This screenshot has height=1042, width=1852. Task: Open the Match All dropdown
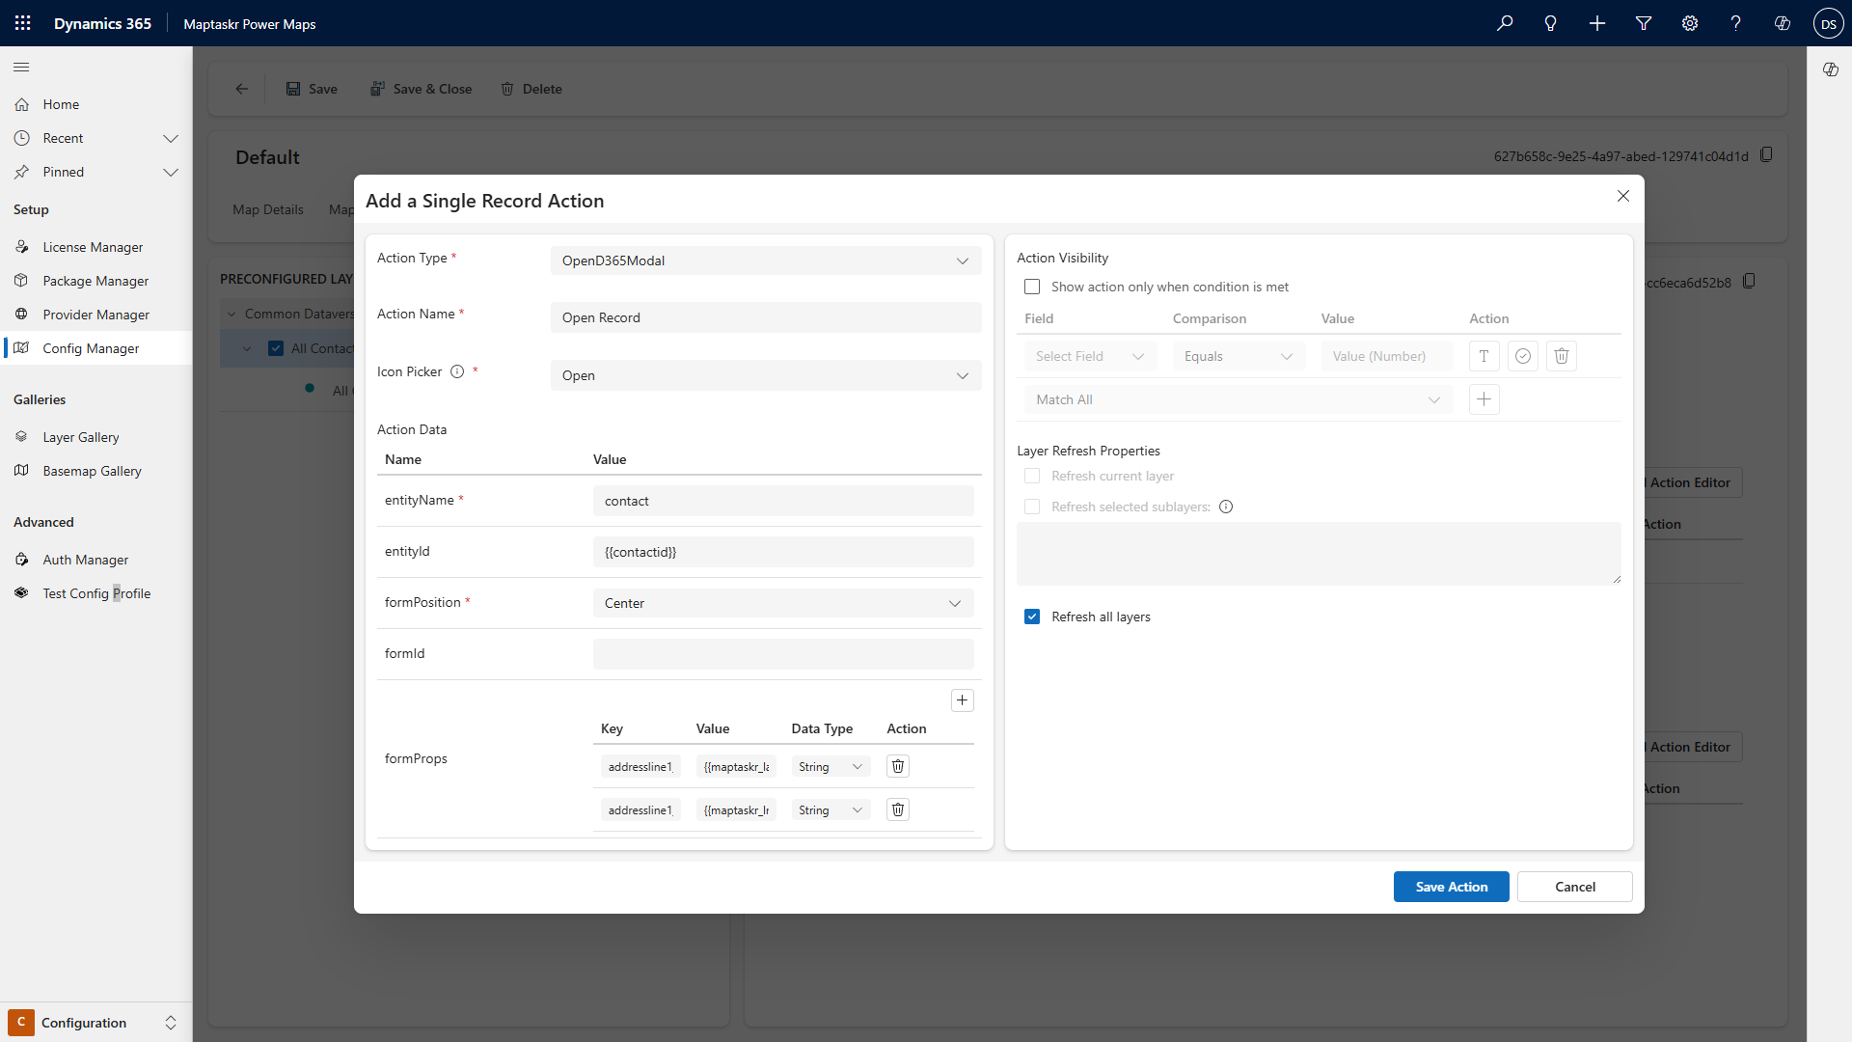point(1238,398)
